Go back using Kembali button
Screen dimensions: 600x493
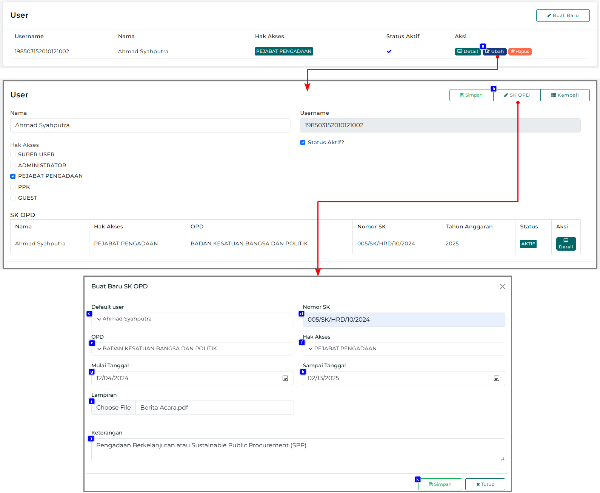(x=565, y=95)
